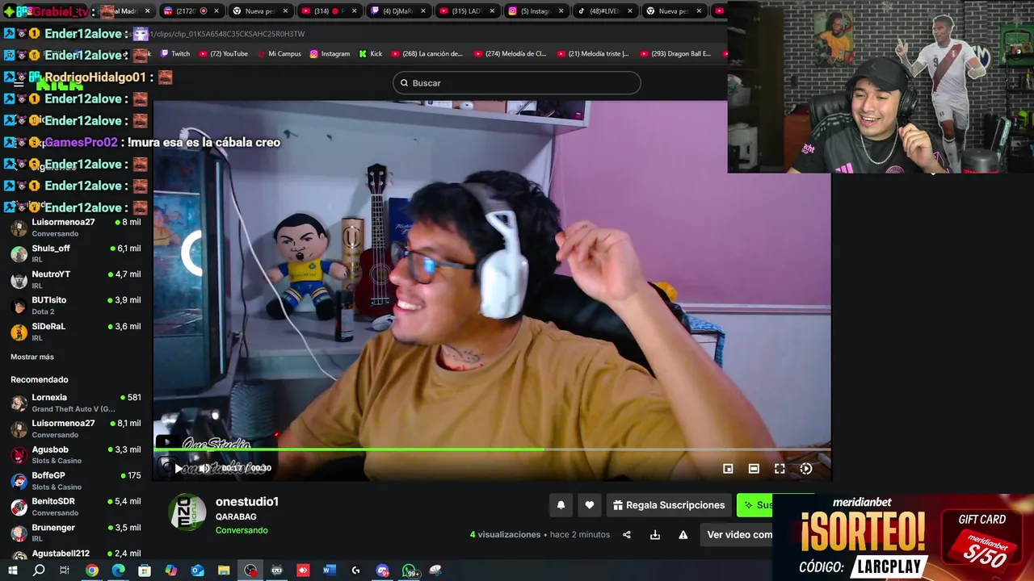The height and width of the screenshot is (581, 1034).
Task: Launch Microsoft Edge from taskbar
Action: [118, 571]
